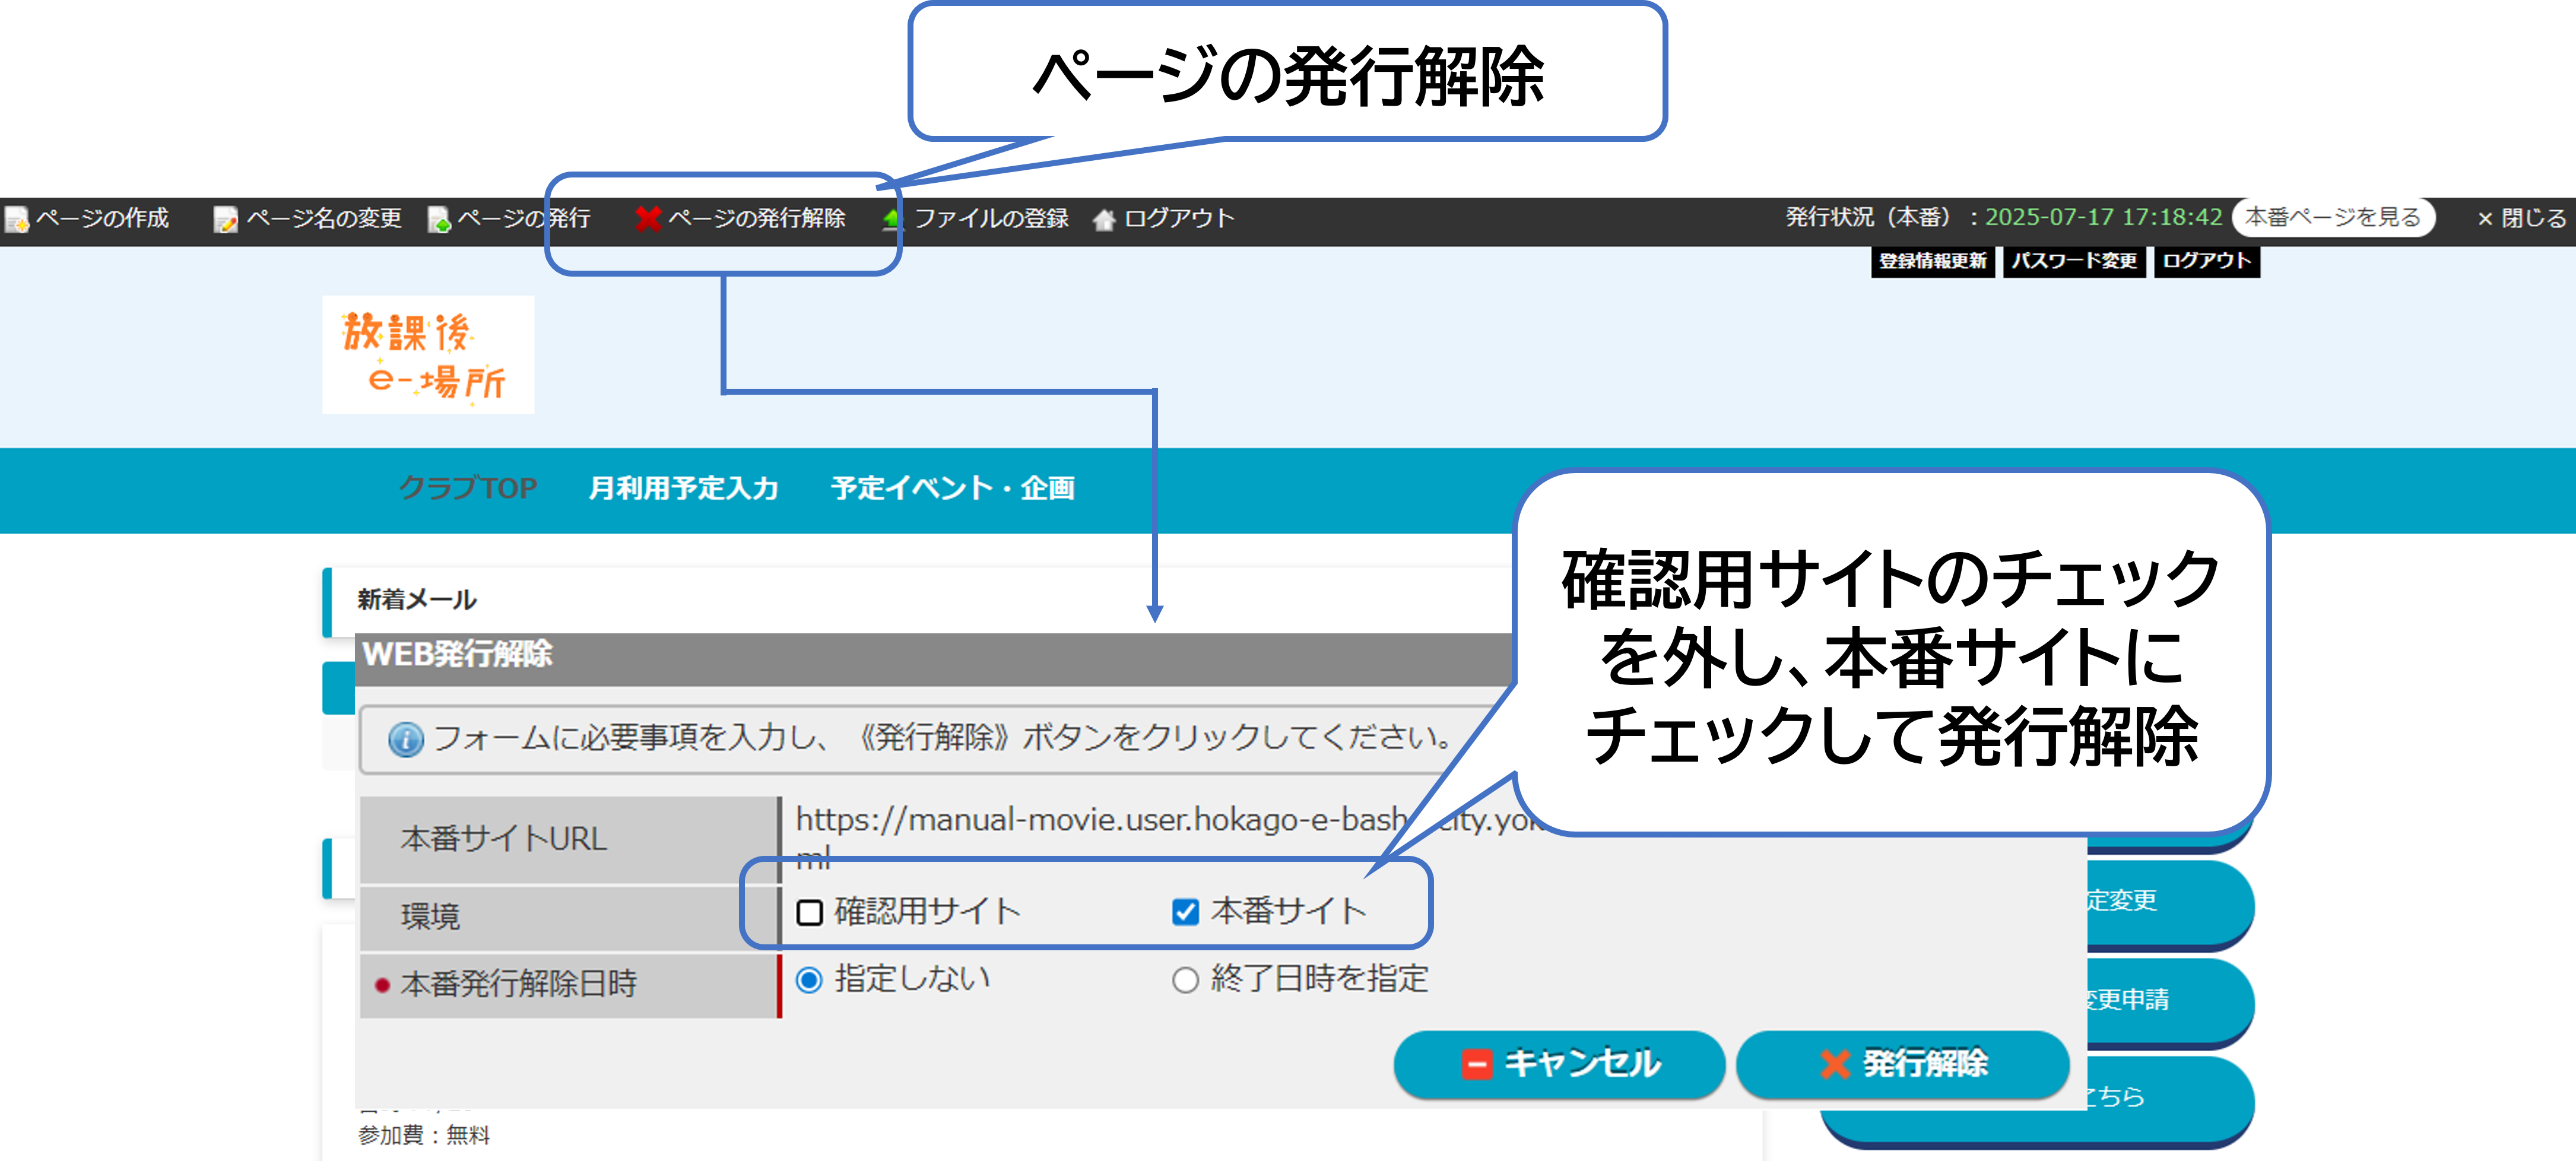Open the クラブTOP navigation tab
2576x1161 pixels.
click(468, 488)
